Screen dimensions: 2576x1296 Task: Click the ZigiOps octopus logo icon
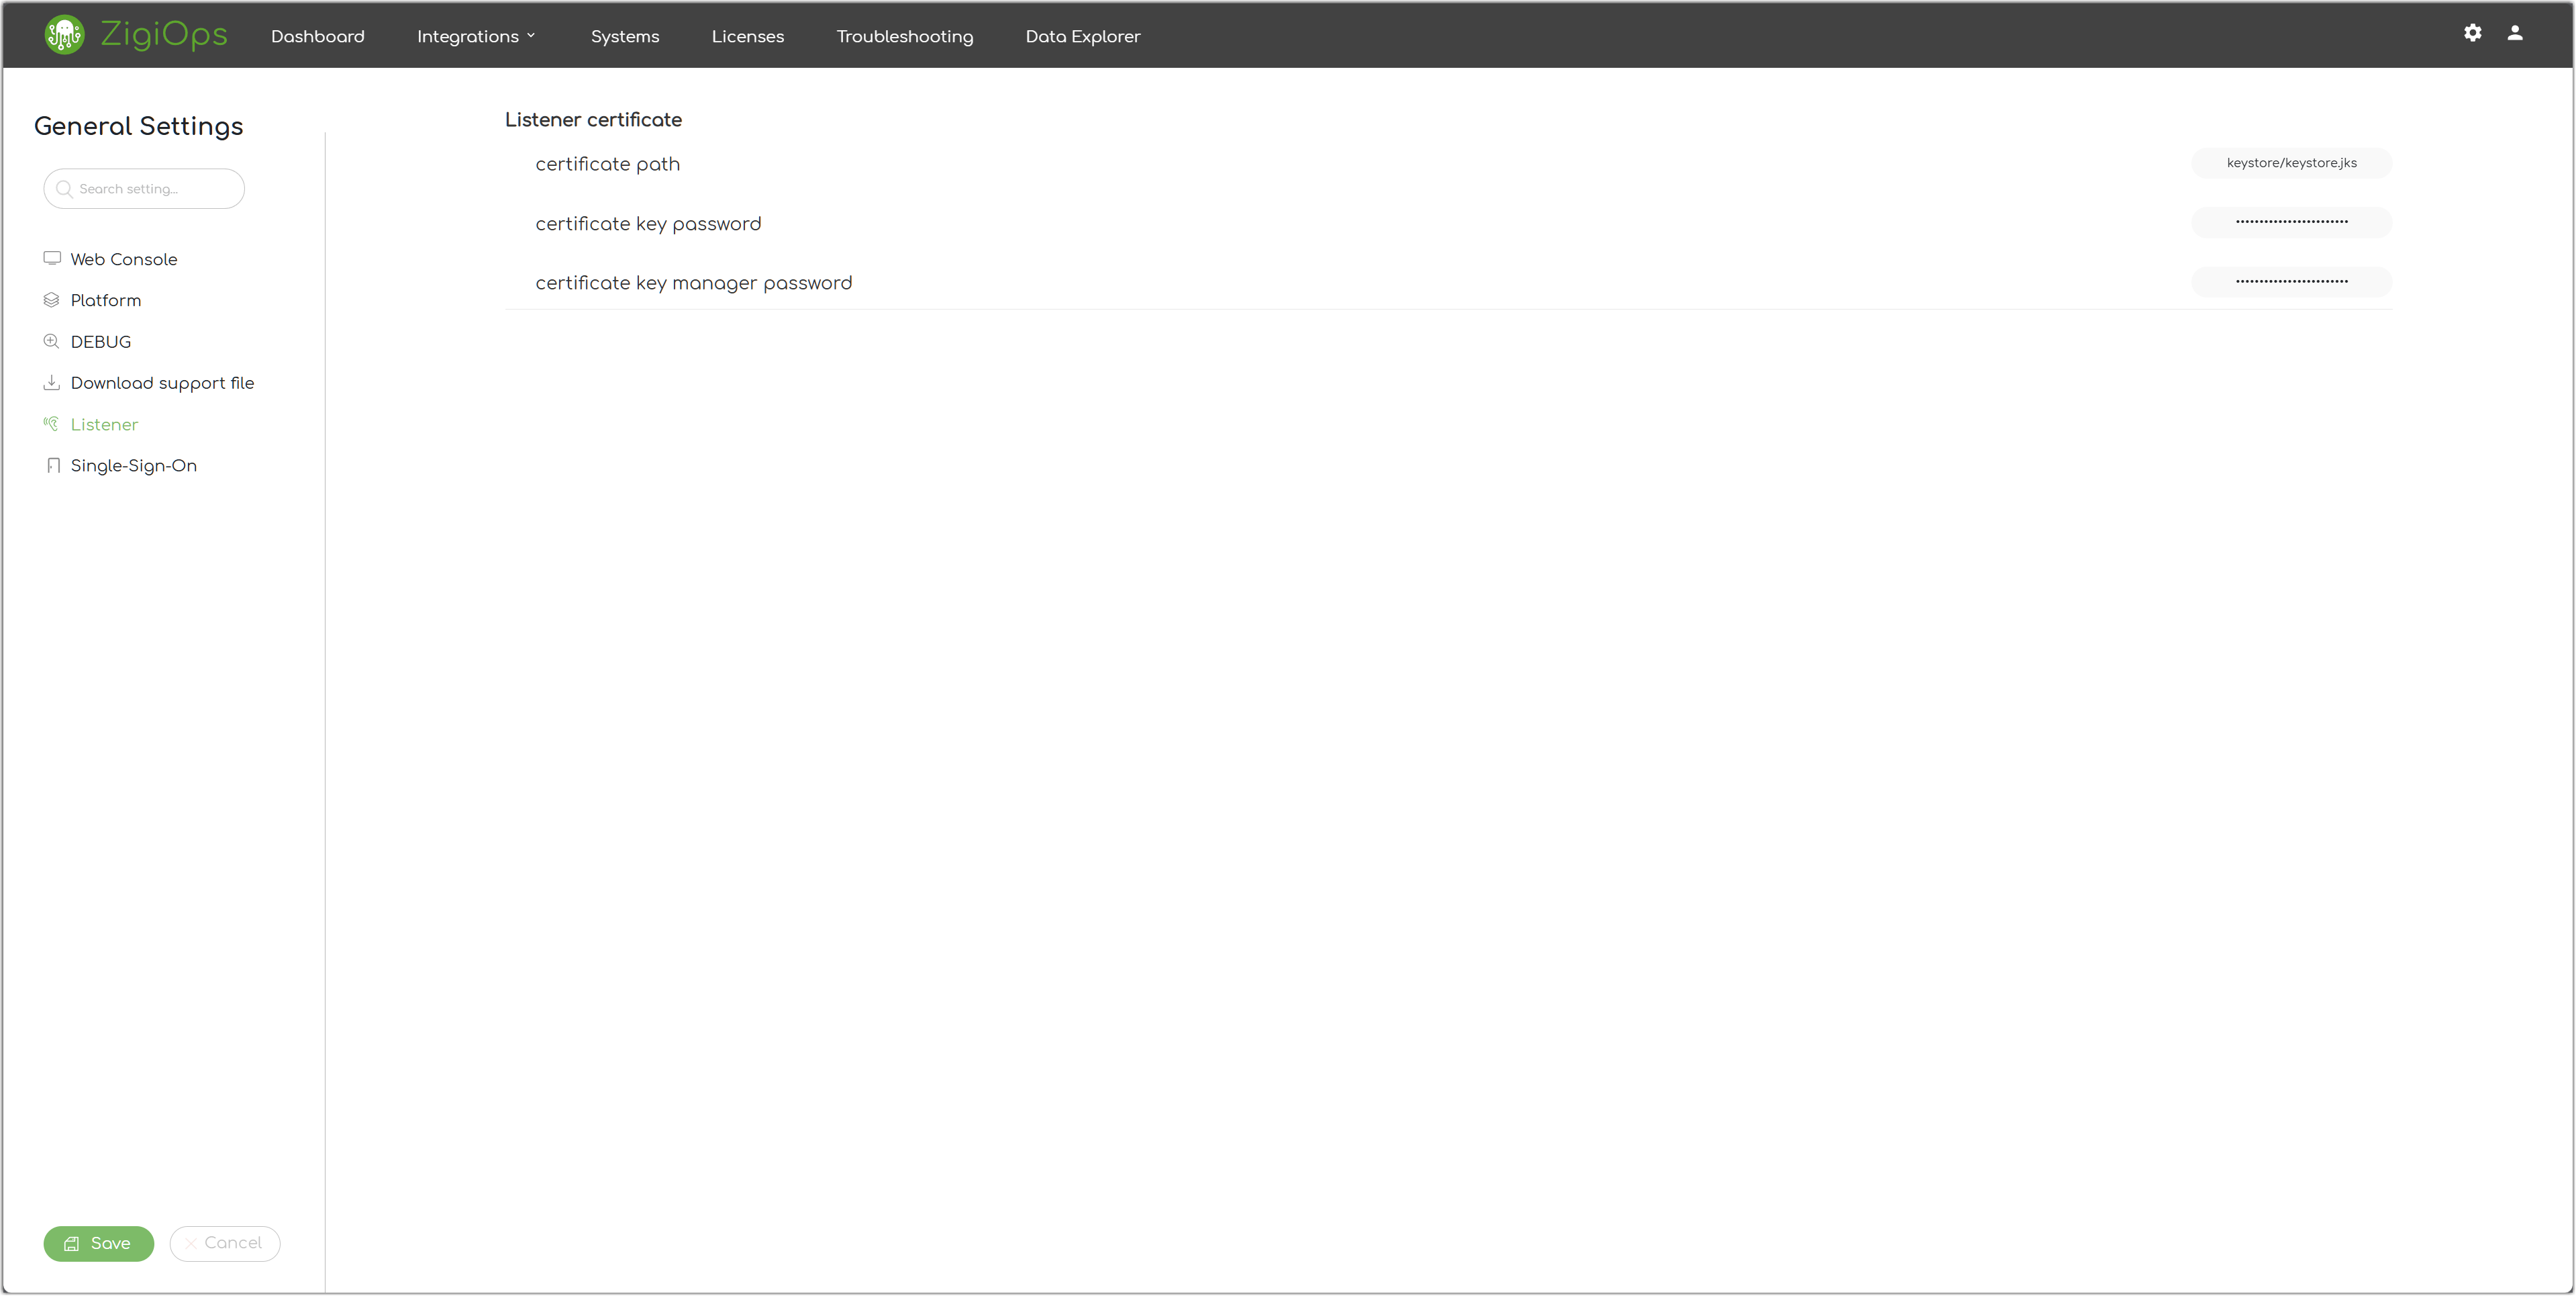tap(64, 35)
